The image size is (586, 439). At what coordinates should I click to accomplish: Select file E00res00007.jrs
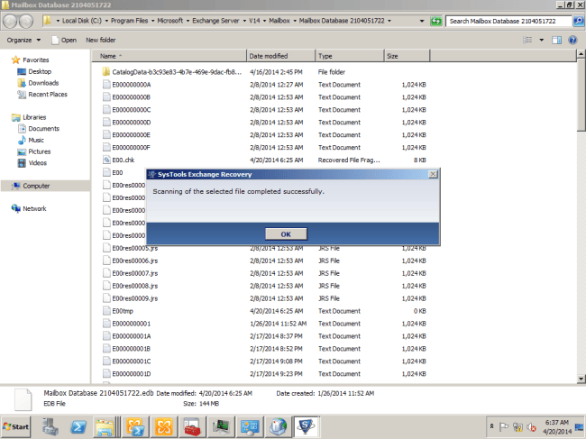pyautogui.click(x=135, y=273)
